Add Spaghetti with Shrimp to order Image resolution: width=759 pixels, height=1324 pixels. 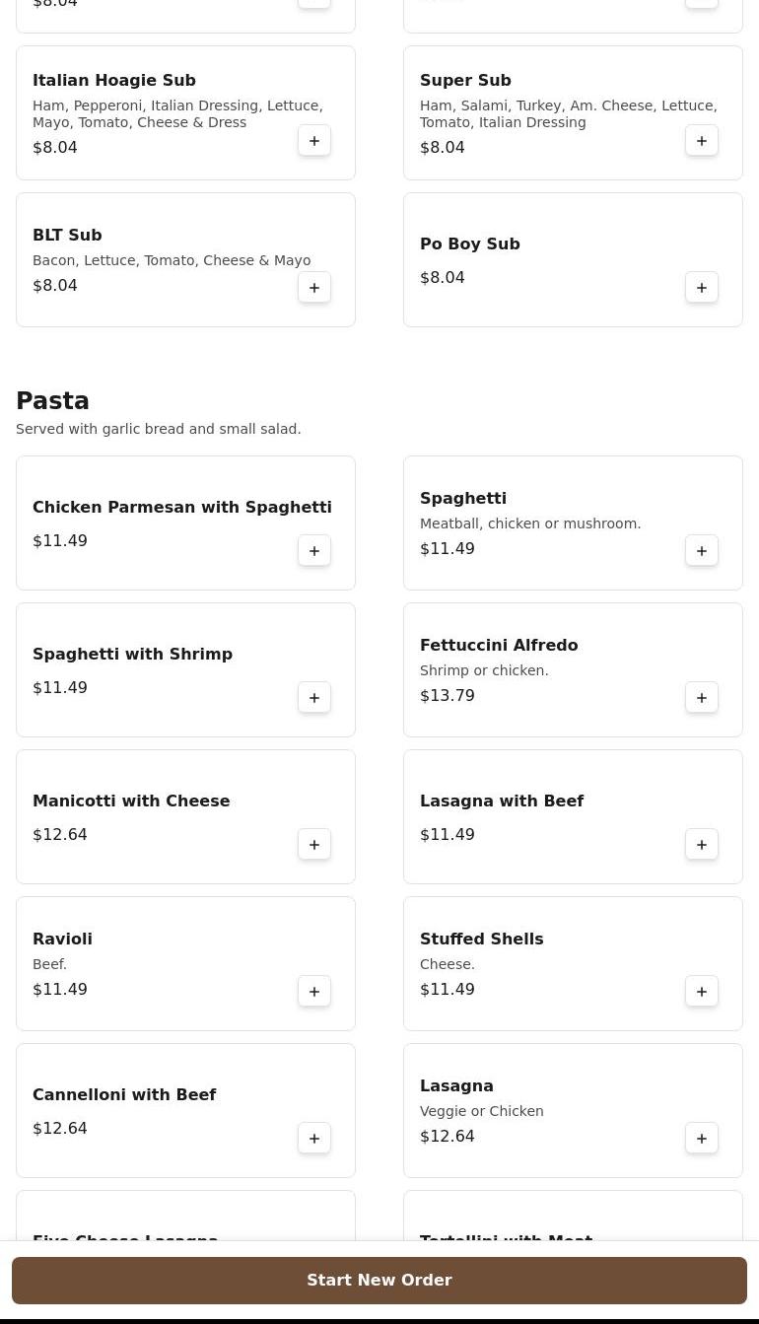click(x=314, y=698)
